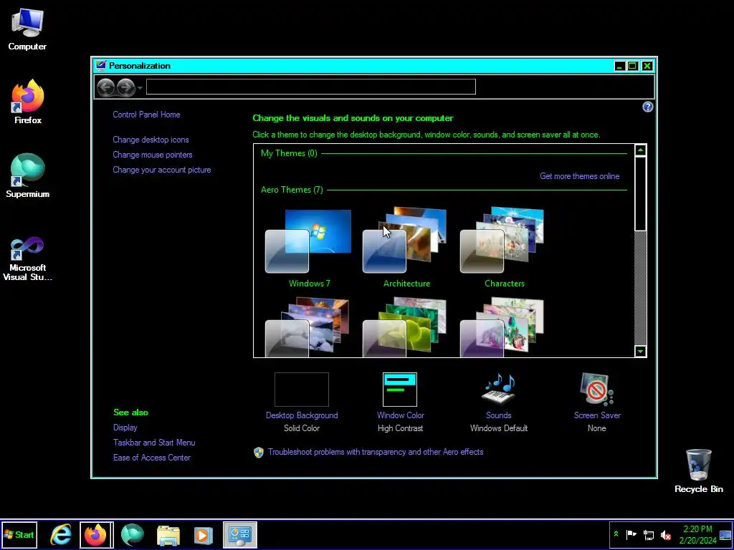
Task: Open recent pages dropdown next to Forward arrow
Action: click(x=140, y=87)
